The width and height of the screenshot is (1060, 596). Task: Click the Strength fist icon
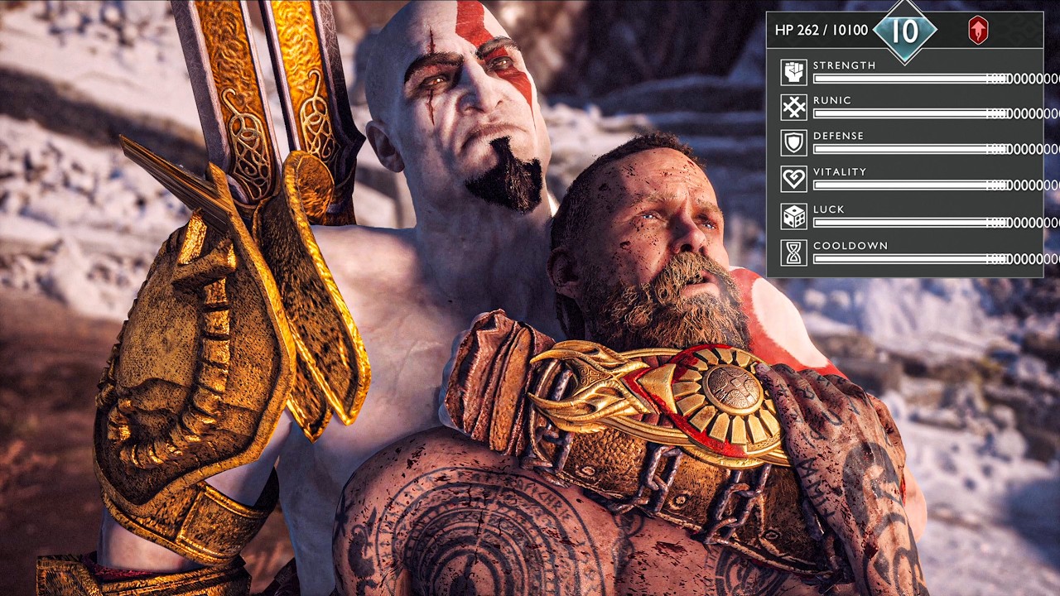(x=794, y=72)
